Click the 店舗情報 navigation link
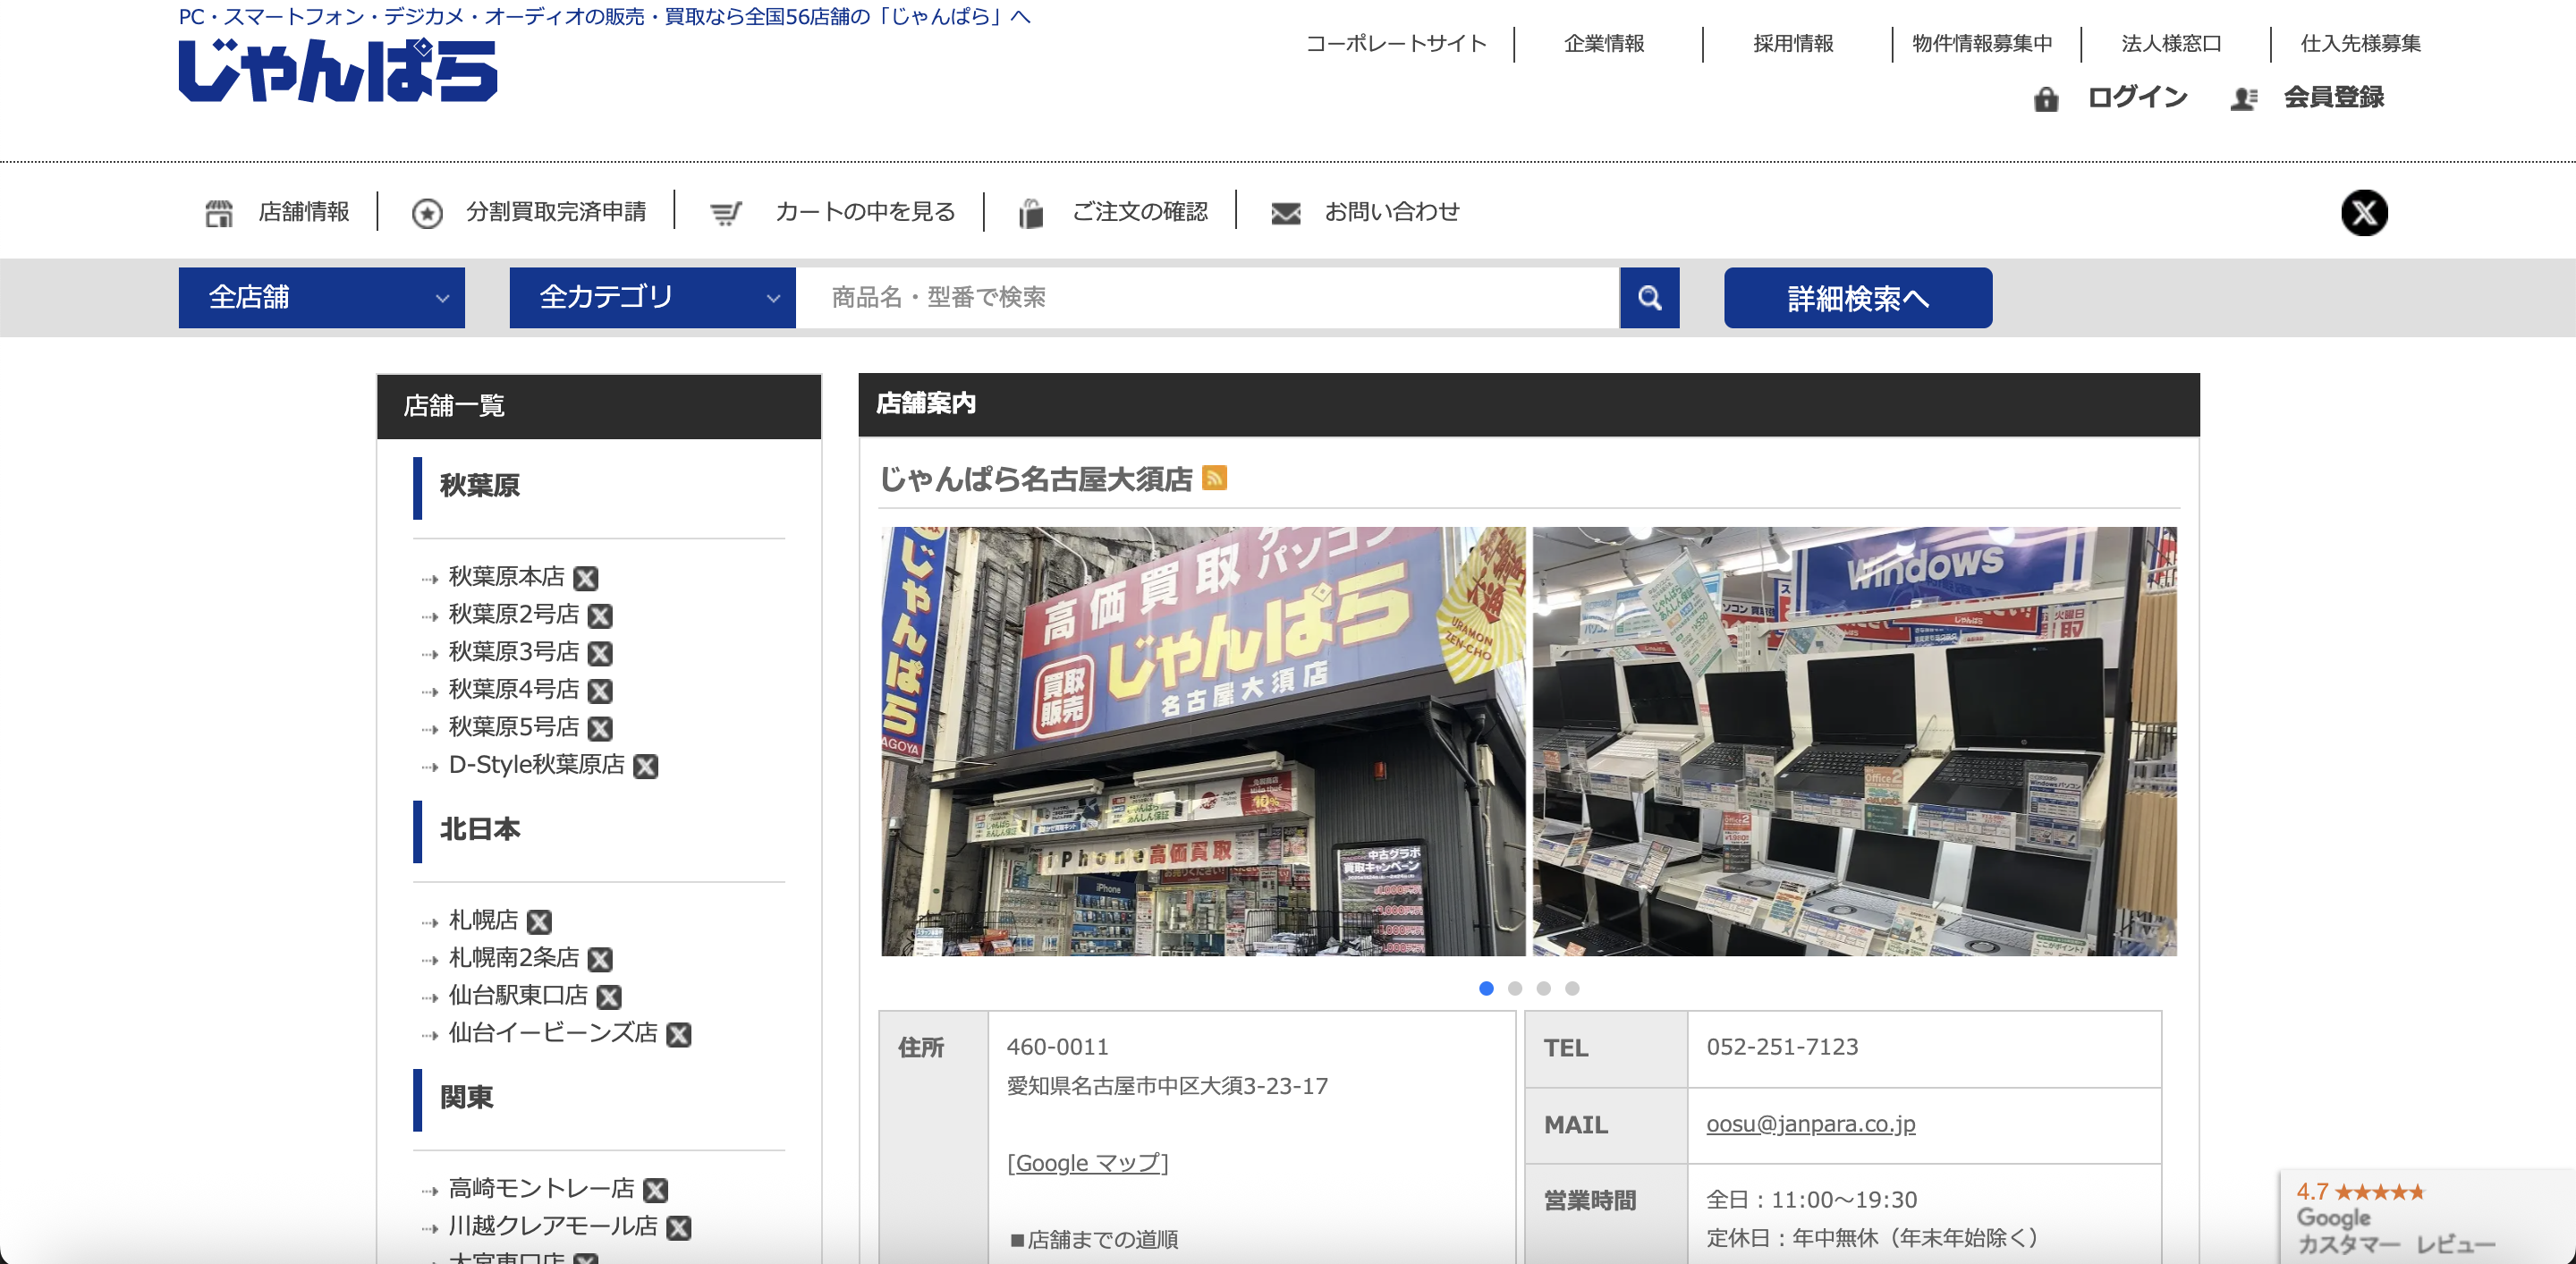 [304, 211]
